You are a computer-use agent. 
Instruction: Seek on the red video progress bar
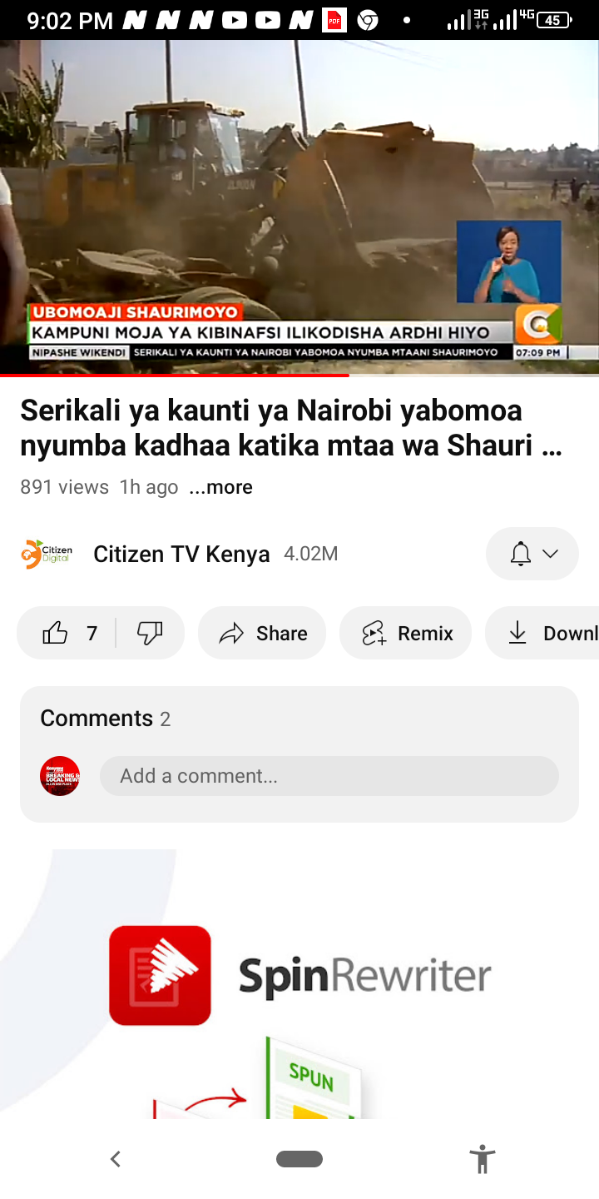click(x=299, y=376)
